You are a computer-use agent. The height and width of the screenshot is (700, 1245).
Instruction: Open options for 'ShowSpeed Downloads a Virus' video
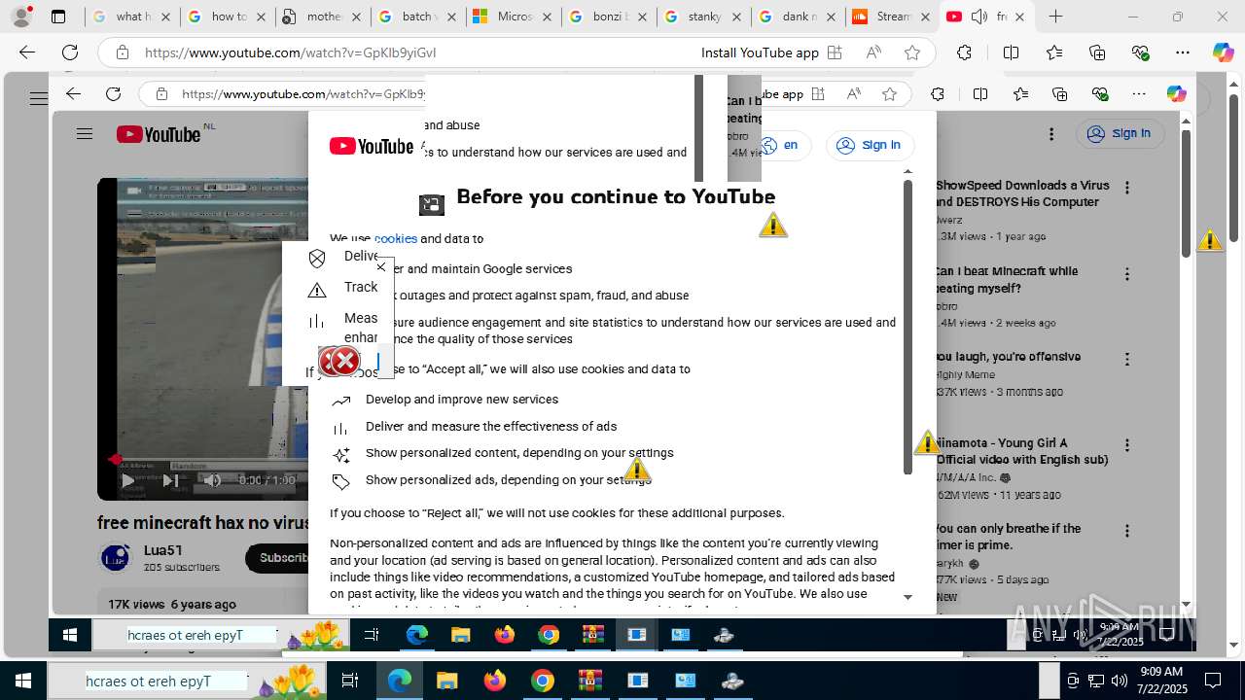coord(1127,188)
